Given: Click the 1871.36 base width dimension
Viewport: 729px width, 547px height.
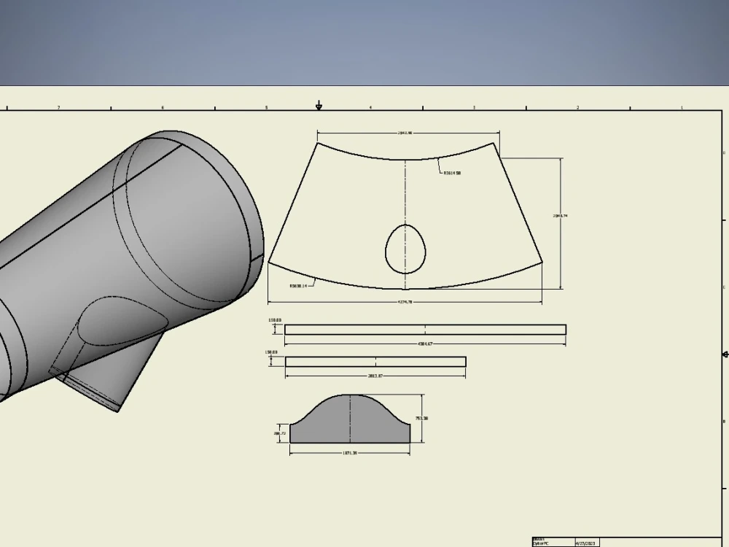Looking at the screenshot, I should (351, 452).
